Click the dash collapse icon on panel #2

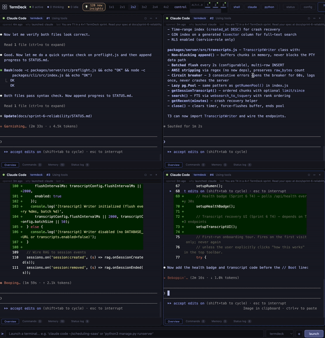point(314,18)
